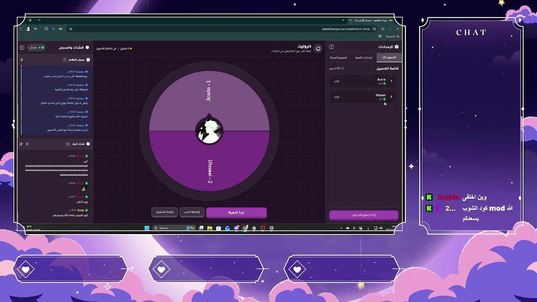Click the taskbar Search box
Image resolution: width=537 pixels, height=302 pixels.
click(174, 228)
